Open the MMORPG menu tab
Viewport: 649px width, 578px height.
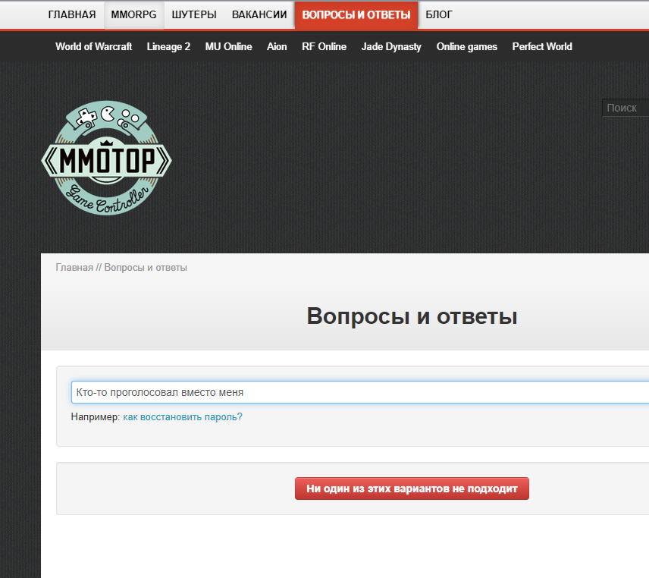click(133, 14)
